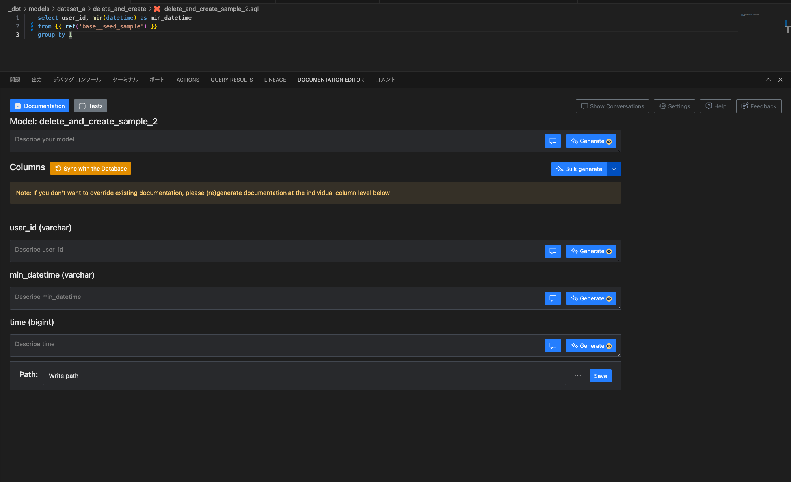The height and width of the screenshot is (482, 791).
Task: Open the Settings gear button
Action: [674, 106]
